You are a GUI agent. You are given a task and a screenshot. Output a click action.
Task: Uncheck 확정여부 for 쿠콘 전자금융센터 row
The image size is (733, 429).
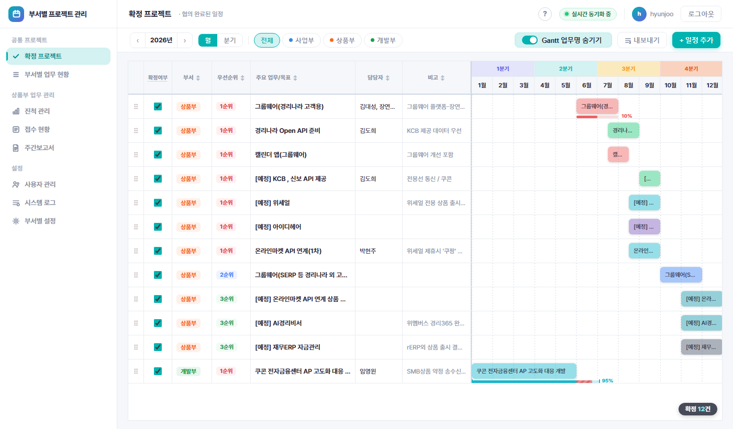tap(158, 371)
